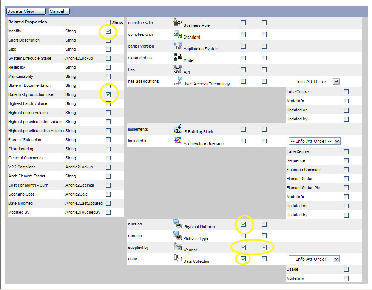Screen dimensions: 372x290
Task: Tick the Scenario Comment checkbox
Action: [346, 170]
